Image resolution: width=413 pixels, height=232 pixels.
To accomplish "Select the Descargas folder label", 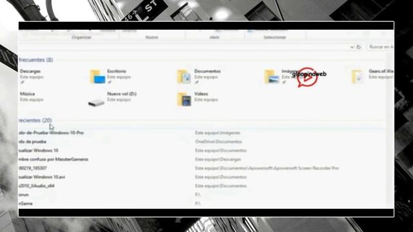I will click(30, 71).
